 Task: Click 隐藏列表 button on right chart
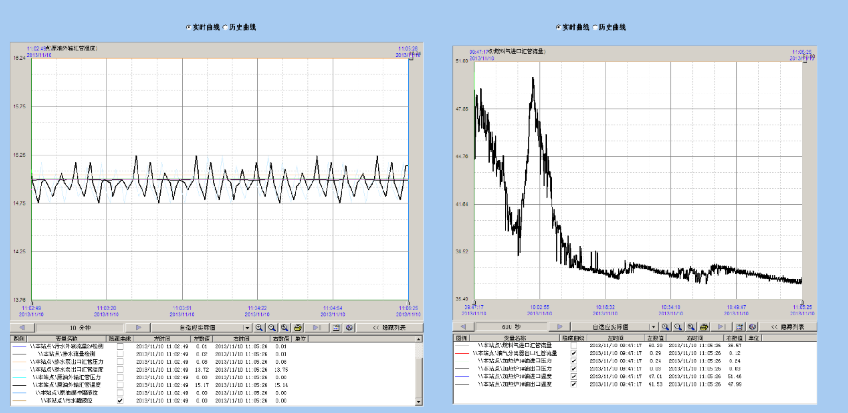pyautogui.click(x=787, y=326)
